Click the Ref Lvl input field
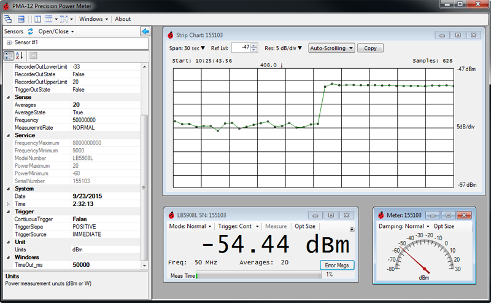This screenshot has height=303, width=491. [x=241, y=47]
